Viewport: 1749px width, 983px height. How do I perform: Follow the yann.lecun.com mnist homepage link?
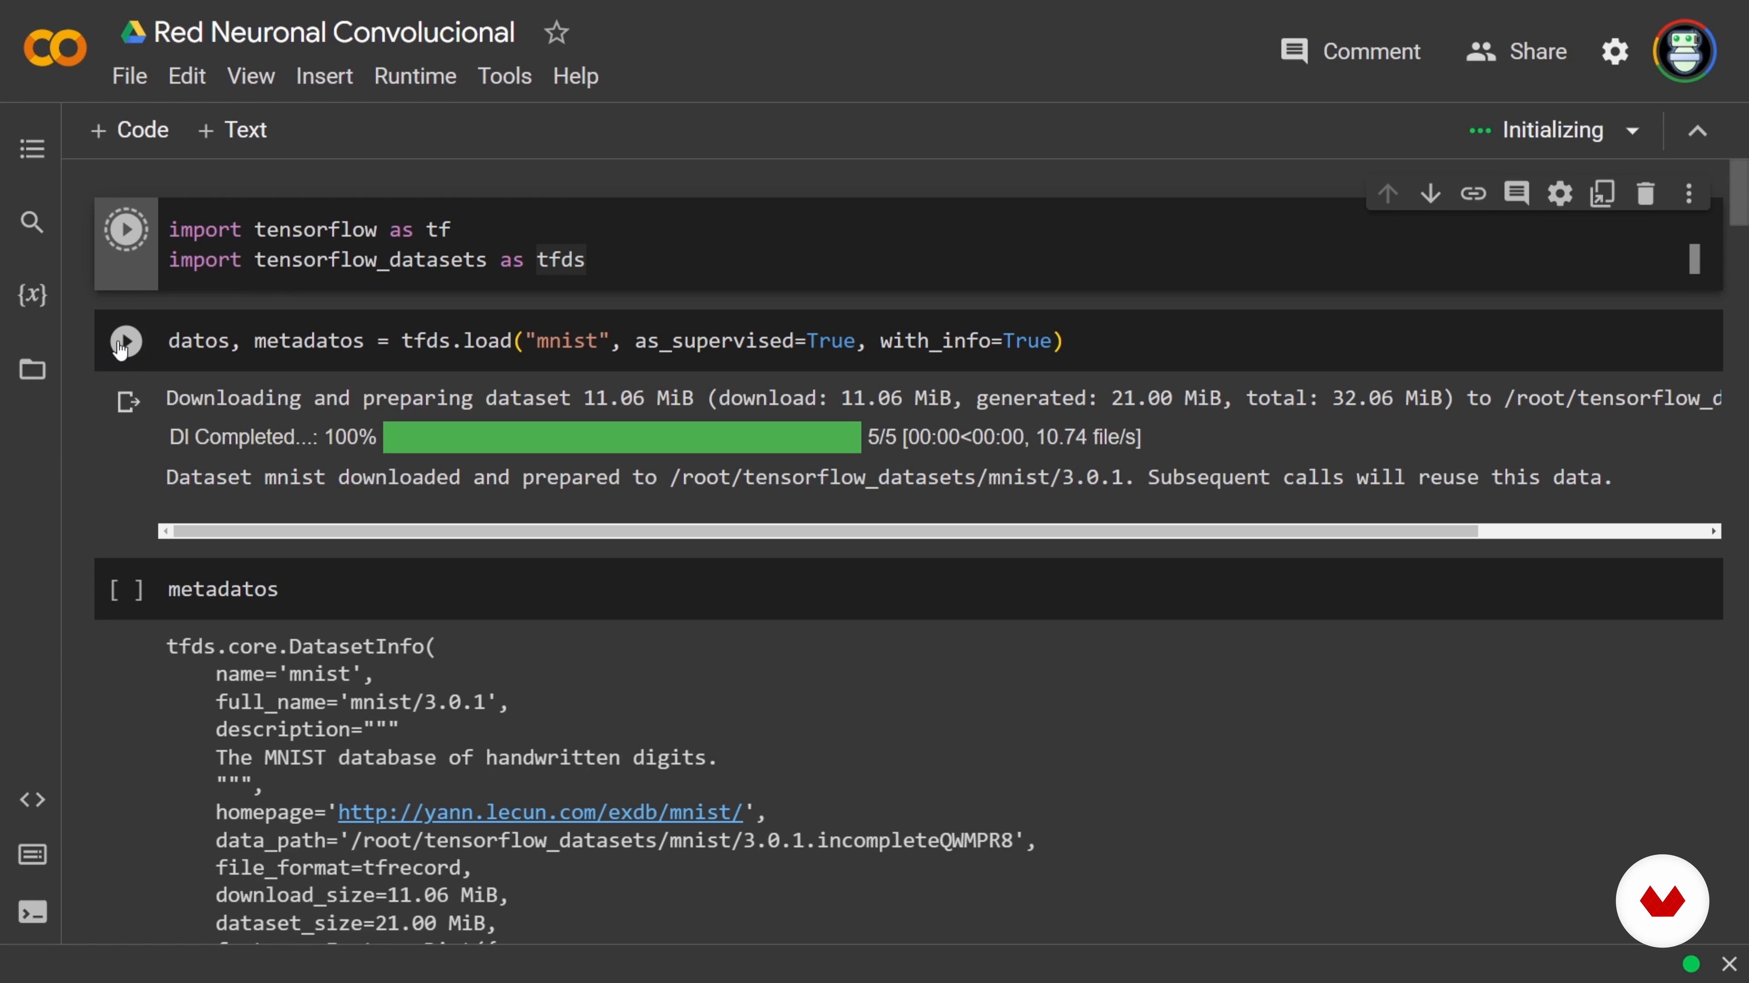coord(540,813)
